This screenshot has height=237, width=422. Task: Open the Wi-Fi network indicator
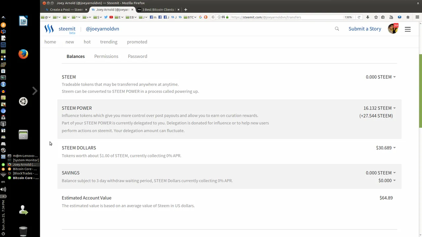(x=3, y=175)
